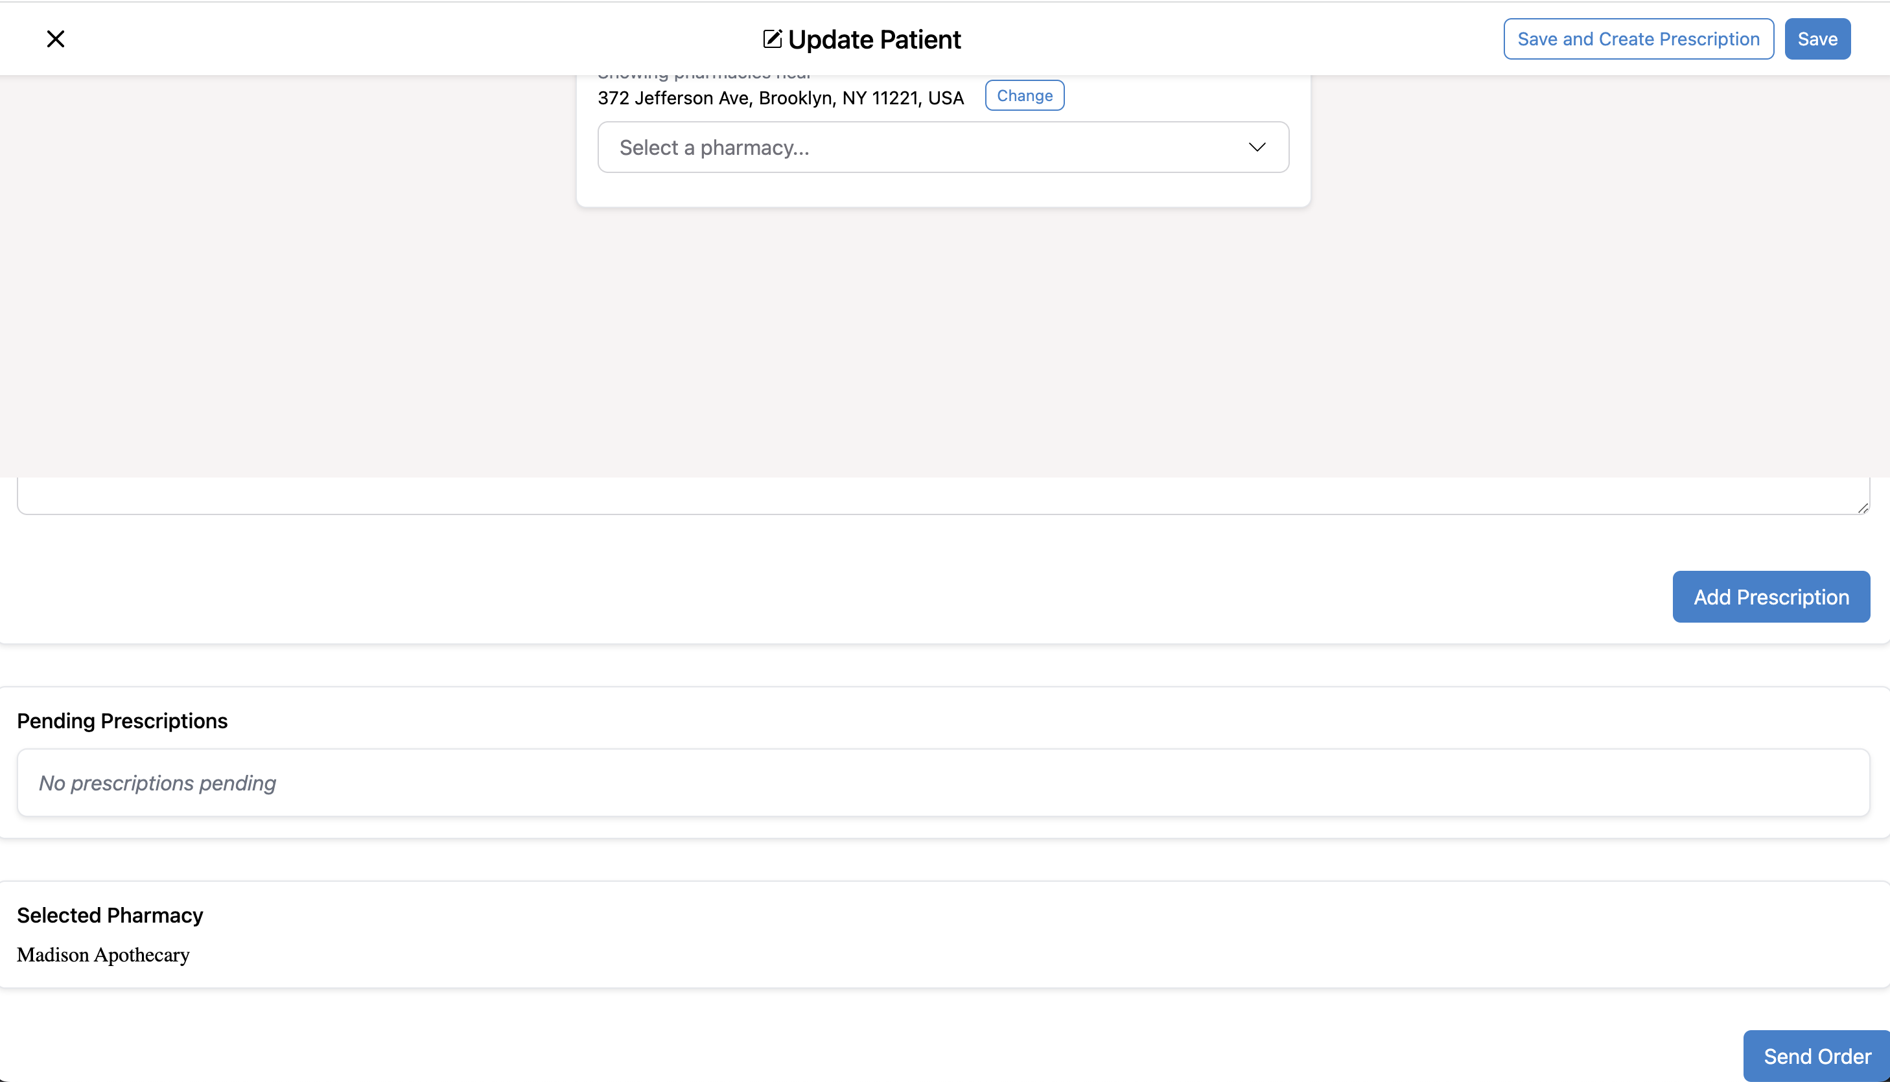
Task: Click the No prescriptions pending box
Action: point(942,782)
